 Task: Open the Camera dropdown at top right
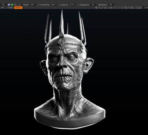coord(146,7)
